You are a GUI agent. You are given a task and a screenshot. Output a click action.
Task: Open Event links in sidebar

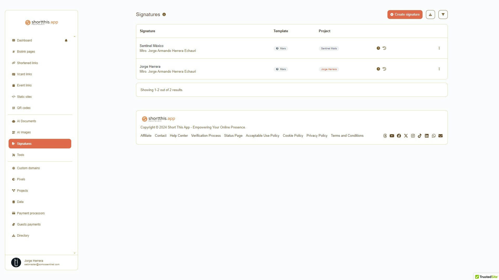pyautogui.click(x=24, y=85)
